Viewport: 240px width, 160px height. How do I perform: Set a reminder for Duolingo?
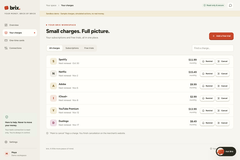pos(207,123)
